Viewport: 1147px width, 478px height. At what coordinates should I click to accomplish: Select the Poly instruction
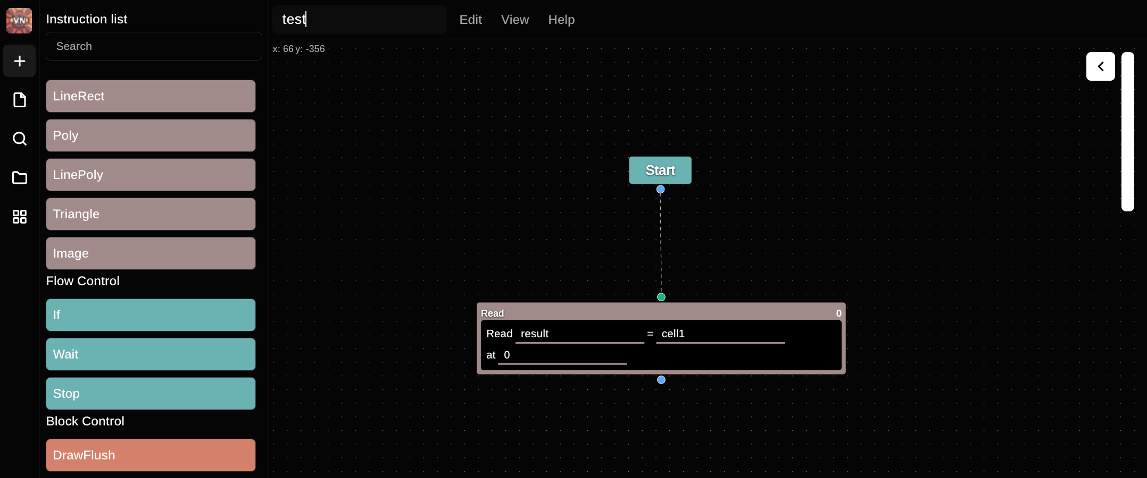151,135
